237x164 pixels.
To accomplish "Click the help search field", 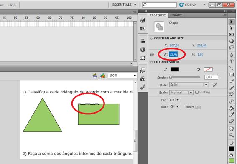I will click(159, 5).
